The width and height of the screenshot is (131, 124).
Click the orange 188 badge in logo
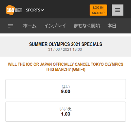pos(10,10)
